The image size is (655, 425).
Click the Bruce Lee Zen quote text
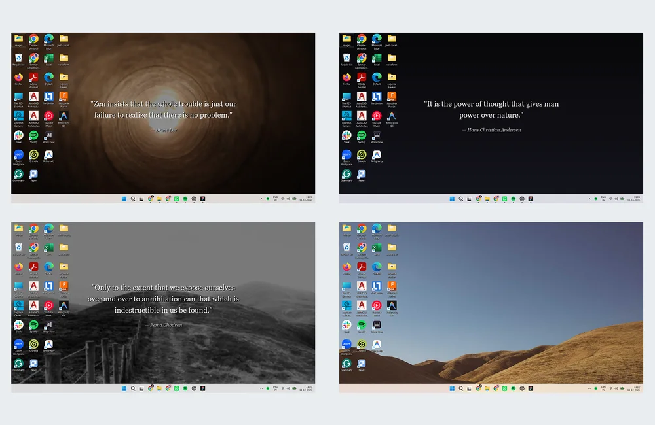[163, 109]
